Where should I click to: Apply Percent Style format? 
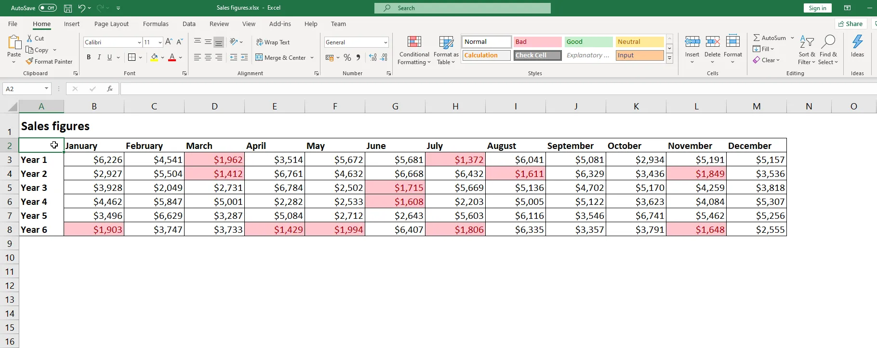pyautogui.click(x=347, y=57)
